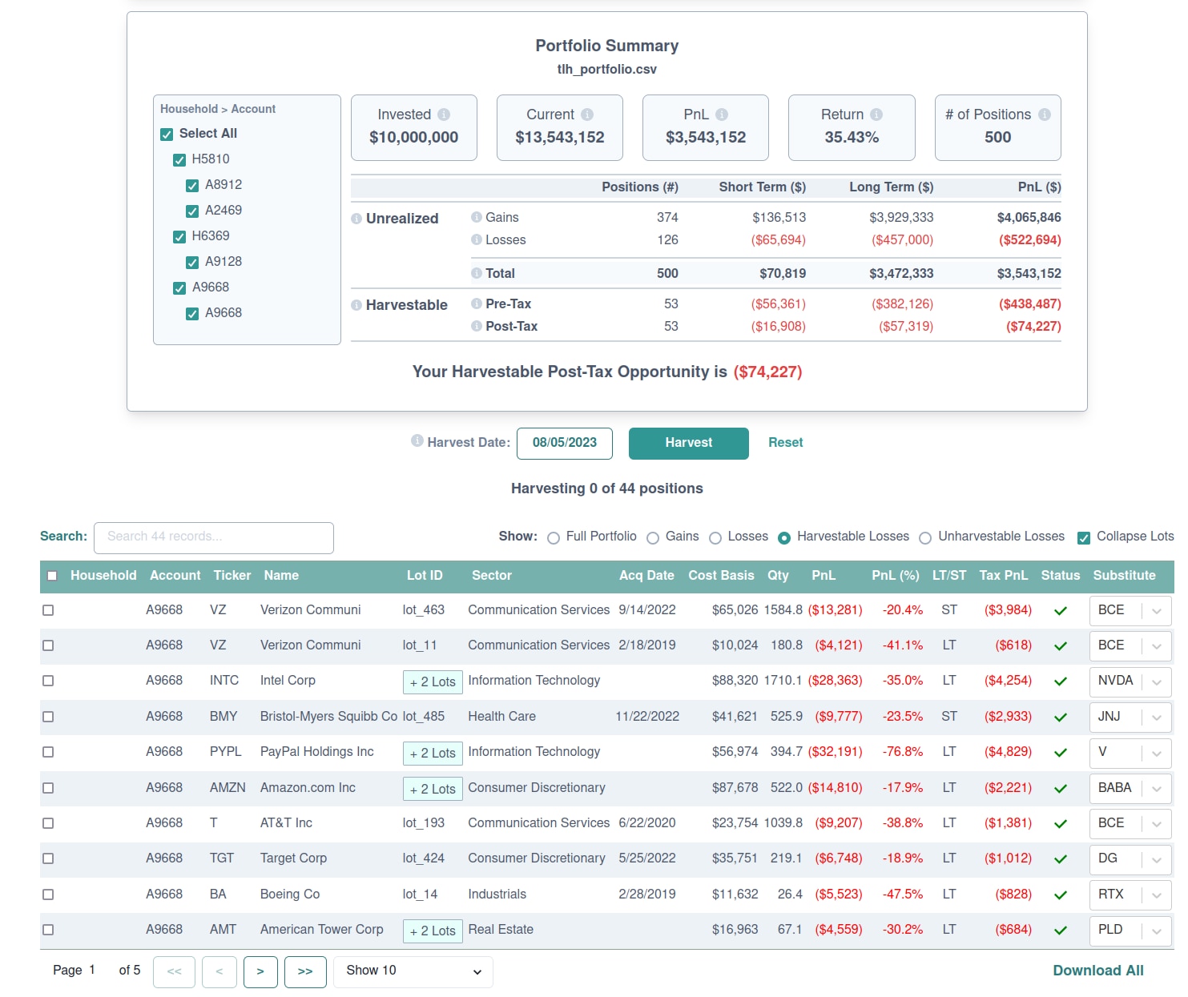Viewport: 1188px width, 997px height.
Task: Click status checkmark in TGT row
Action: [1061, 859]
